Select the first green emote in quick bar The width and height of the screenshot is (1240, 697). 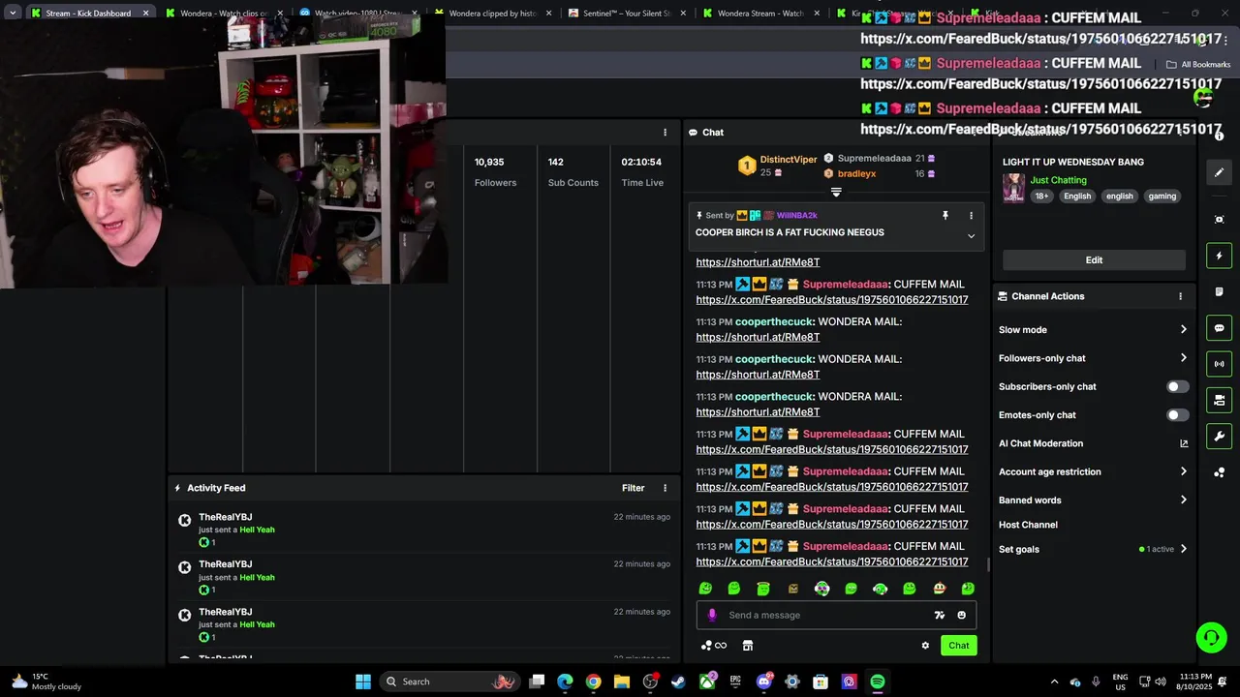pos(705,589)
